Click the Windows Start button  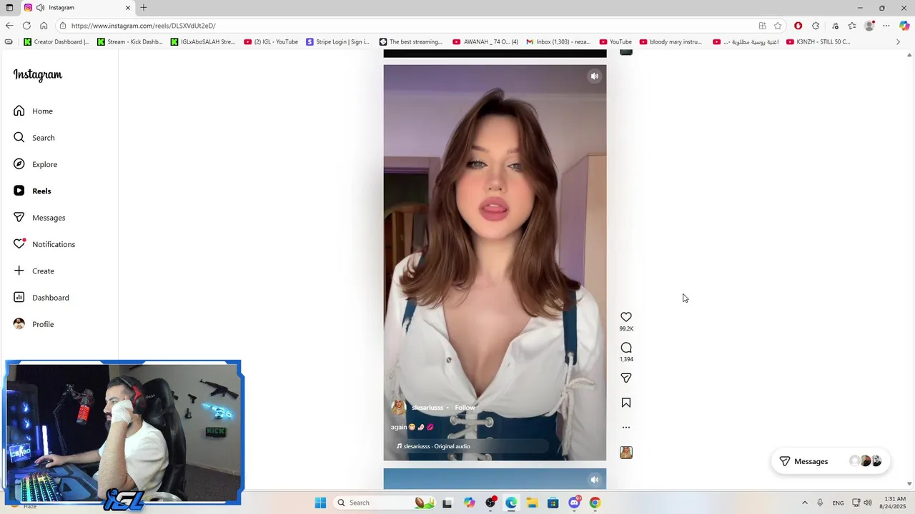tap(320, 503)
